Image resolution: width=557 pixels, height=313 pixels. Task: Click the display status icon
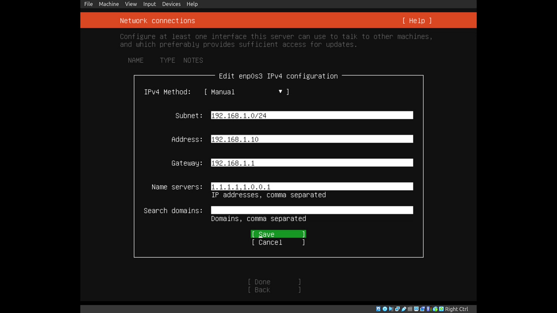(x=416, y=309)
